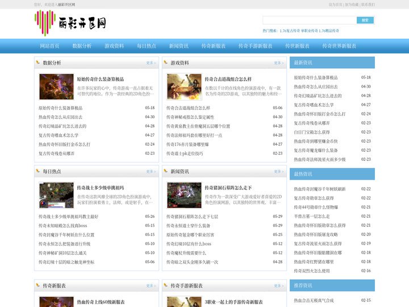
Task: Open headline 热血传奇上线60级新服表
Action: pyautogui.click(x=101, y=302)
